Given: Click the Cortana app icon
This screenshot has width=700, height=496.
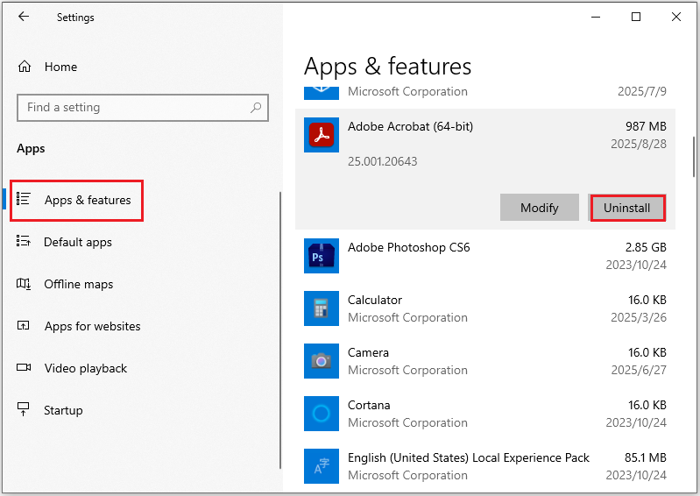Looking at the screenshot, I should (322, 414).
